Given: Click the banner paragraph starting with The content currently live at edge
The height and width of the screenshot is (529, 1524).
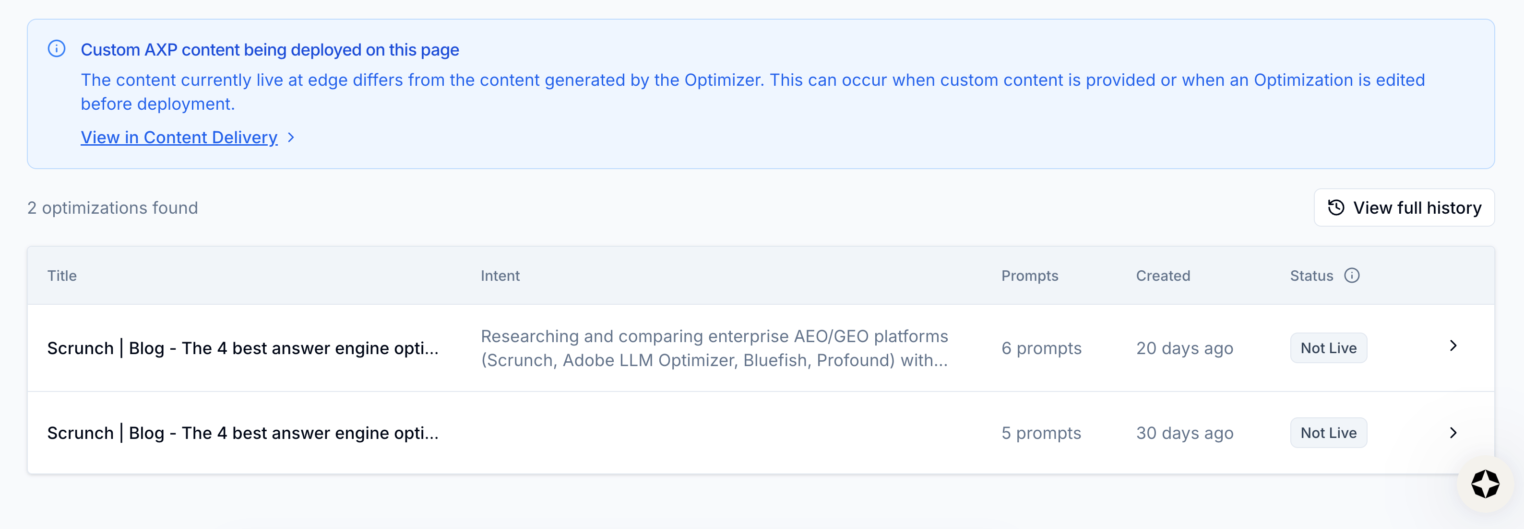Looking at the screenshot, I should pyautogui.click(x=752, y=92).
